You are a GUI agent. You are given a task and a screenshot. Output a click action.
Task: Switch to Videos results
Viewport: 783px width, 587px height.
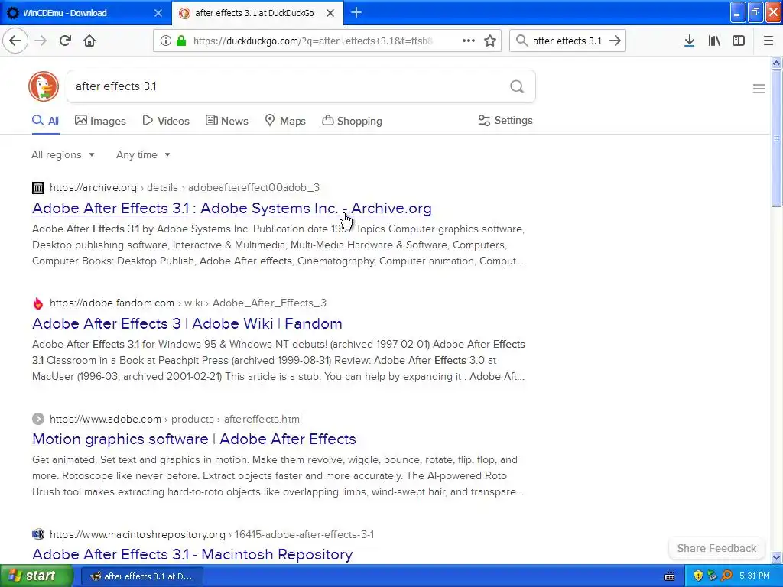point(166,121)
